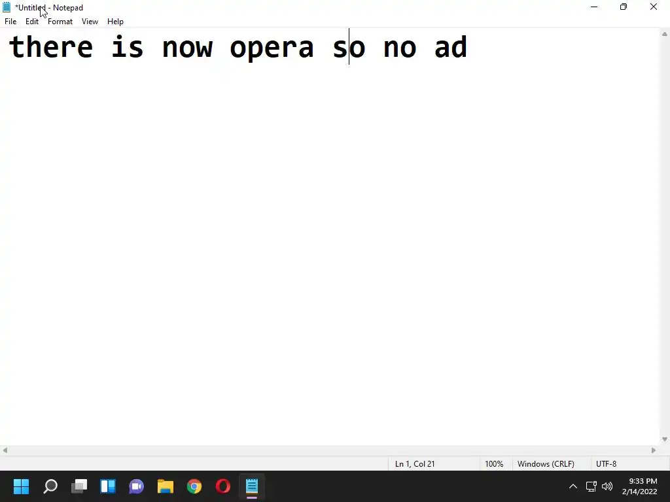670x502 pixels.
Task: Place cursor after the word "ad"
Action: coord(468,47)
